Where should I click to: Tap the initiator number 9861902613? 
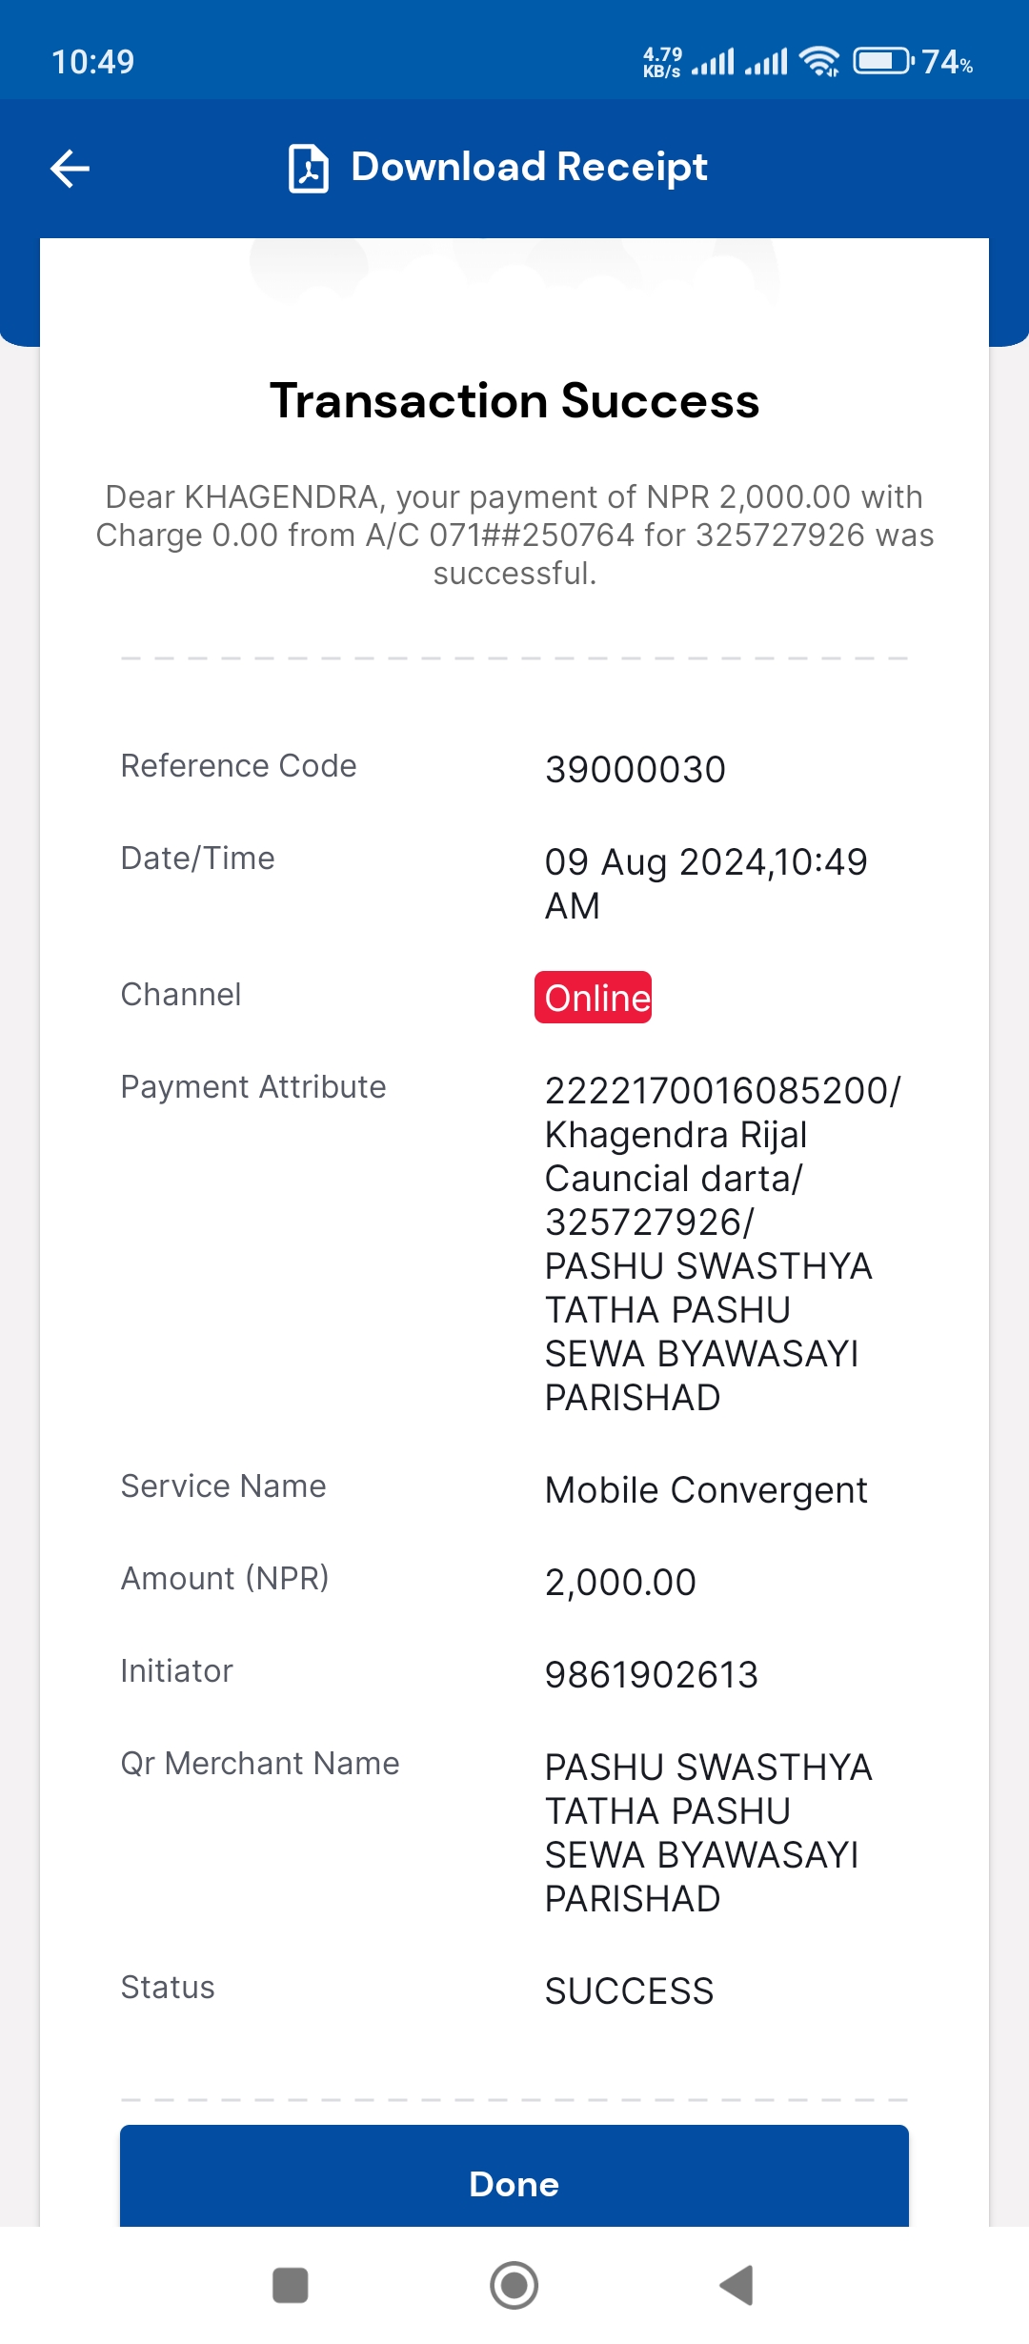point(652,1674)
